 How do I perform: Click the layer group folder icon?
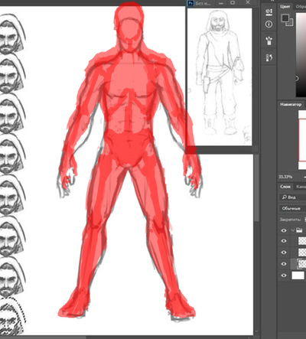[299, 230]
